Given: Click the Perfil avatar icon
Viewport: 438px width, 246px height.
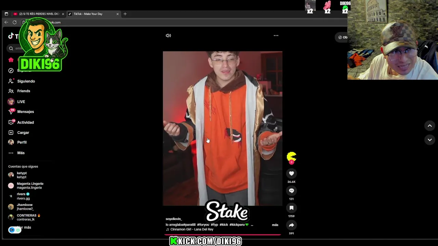Looking at the screenshot, I should [11, 142].
